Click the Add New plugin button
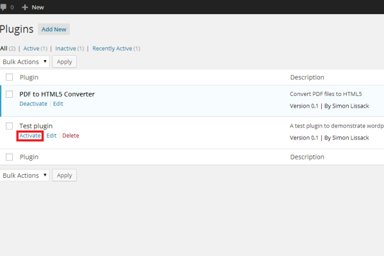Image resolution: width=384 pixels, height=256 pixels. pos(54,29)
